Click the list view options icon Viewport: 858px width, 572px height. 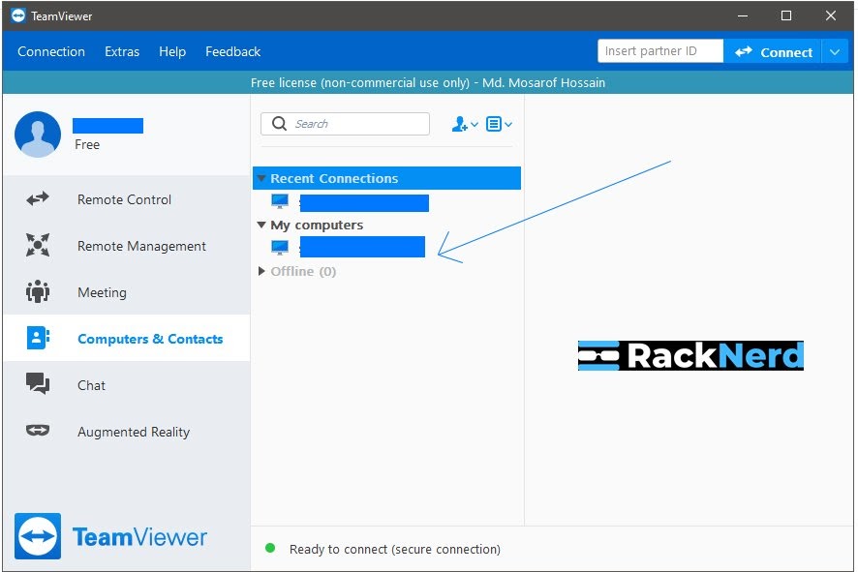pos(494,124)
